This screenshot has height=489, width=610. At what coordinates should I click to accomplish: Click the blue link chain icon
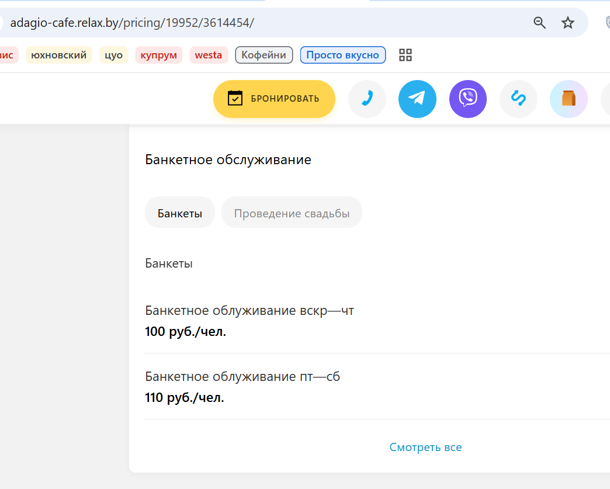tap(518, 99)
